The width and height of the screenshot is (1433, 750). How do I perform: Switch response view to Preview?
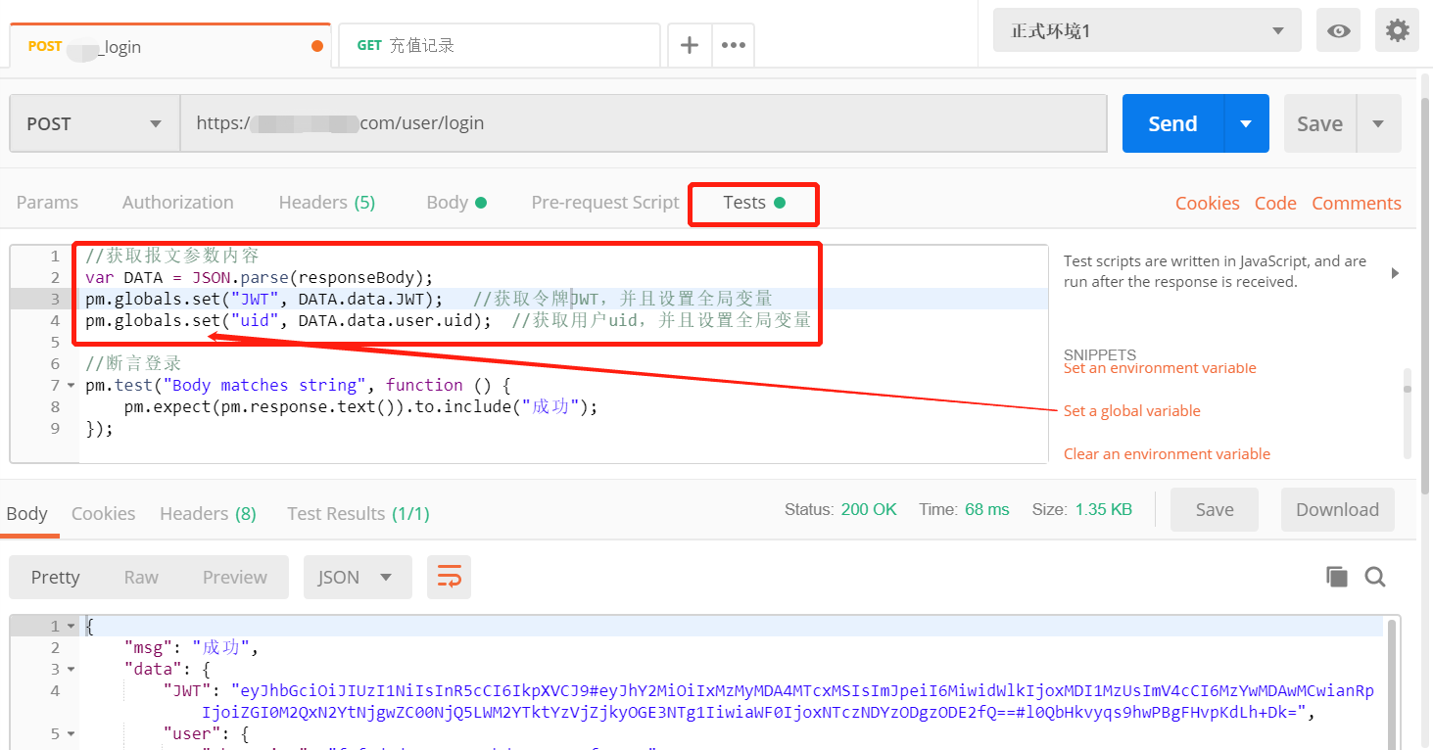coord(235,578)
